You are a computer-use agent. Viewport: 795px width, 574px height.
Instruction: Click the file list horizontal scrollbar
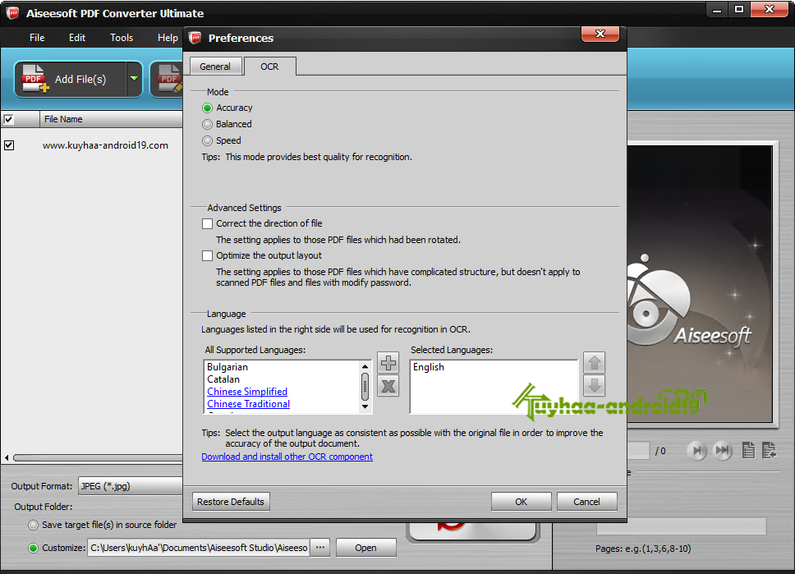pyautogui.click(x=99, y=457)
